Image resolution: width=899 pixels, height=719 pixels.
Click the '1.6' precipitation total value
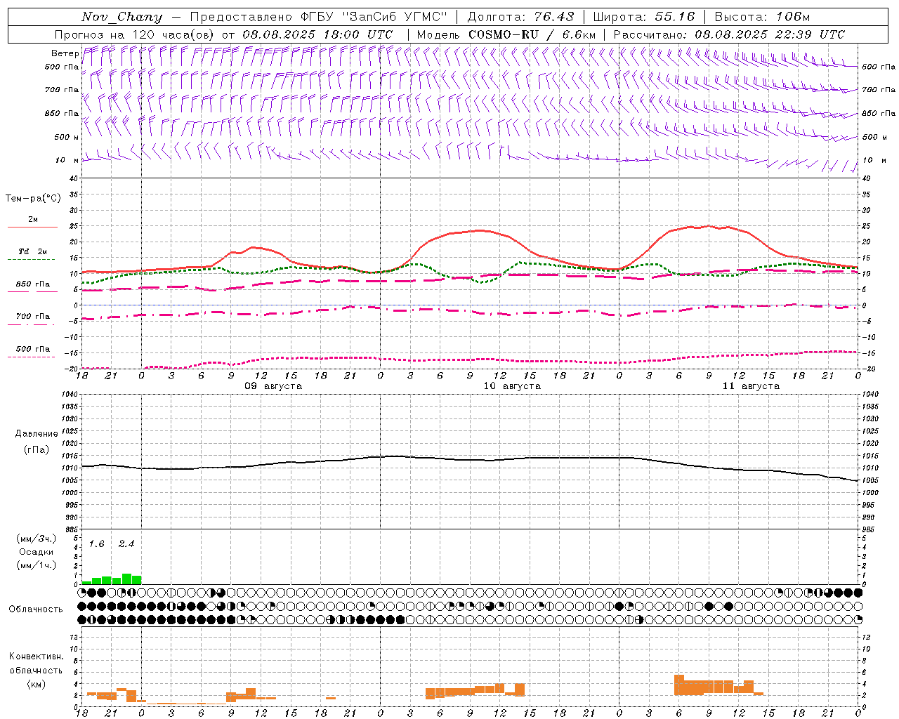pyautogui.click(x=97, y=544)
